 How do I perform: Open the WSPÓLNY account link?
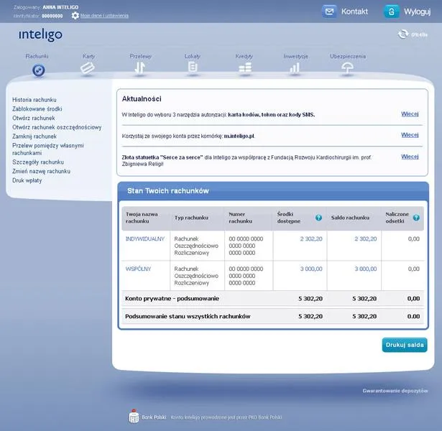pyautogui.click(x=138, y=269)
